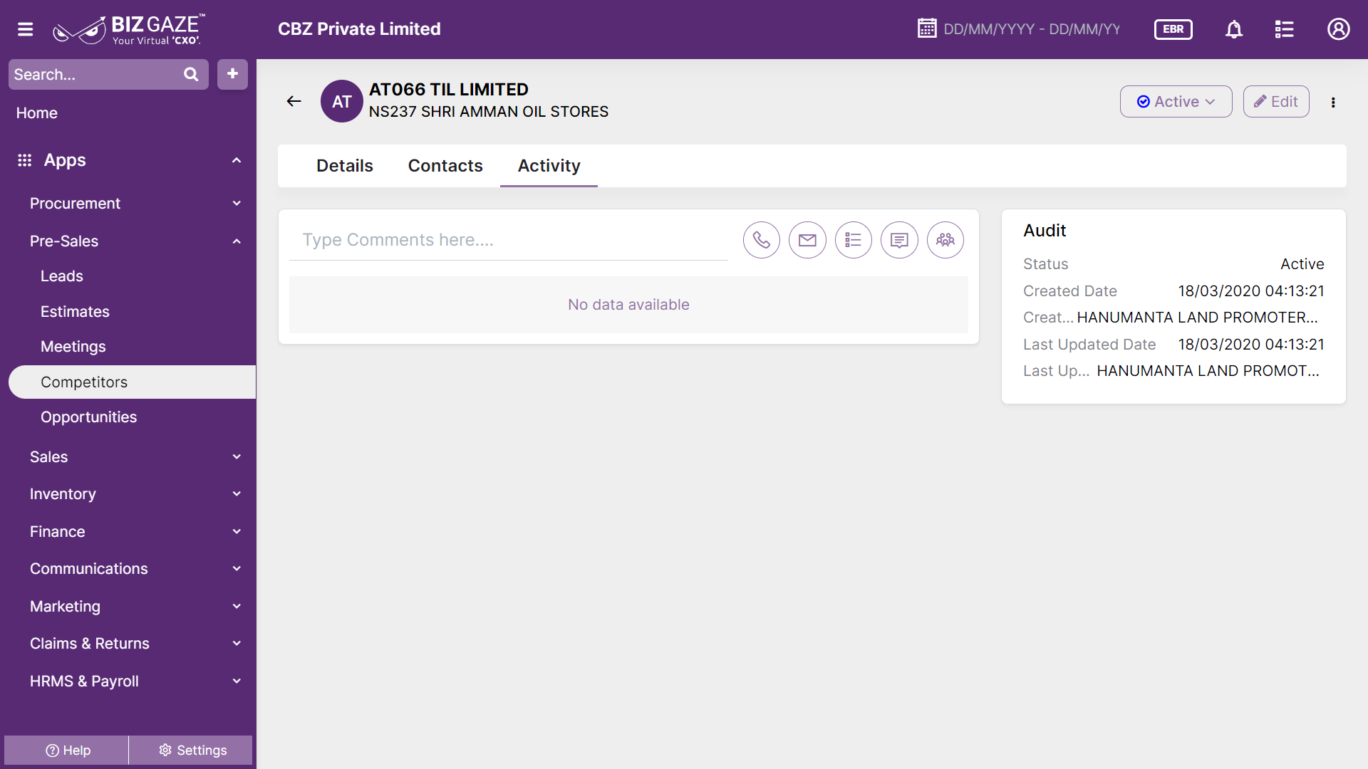Click the DD/MM/YYYY date range field
This screenshot has width=1368, height=769.
[x=1031, y=29]
